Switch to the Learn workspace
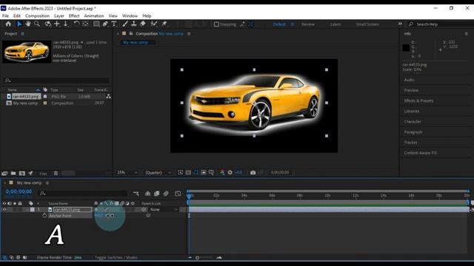 point(336,24)
